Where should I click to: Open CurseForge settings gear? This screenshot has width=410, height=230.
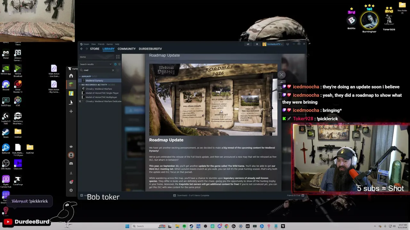click(x=71, y=190)
